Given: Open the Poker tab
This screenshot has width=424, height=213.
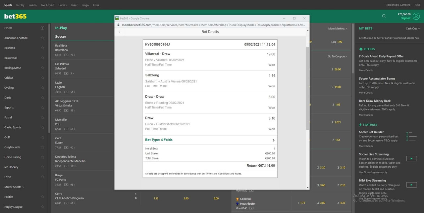Looking at the screenshot, I should pos(74,5).
